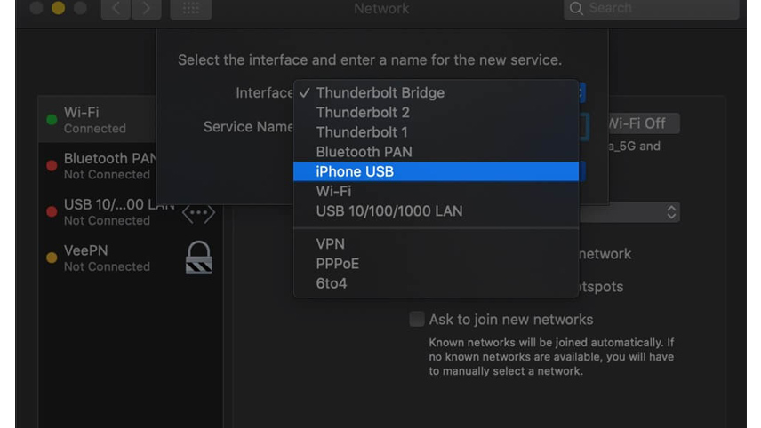The width and height of the screenshot is (761, 428).
Task: Open the network name dropdown stepper
Action: (671, 212)
